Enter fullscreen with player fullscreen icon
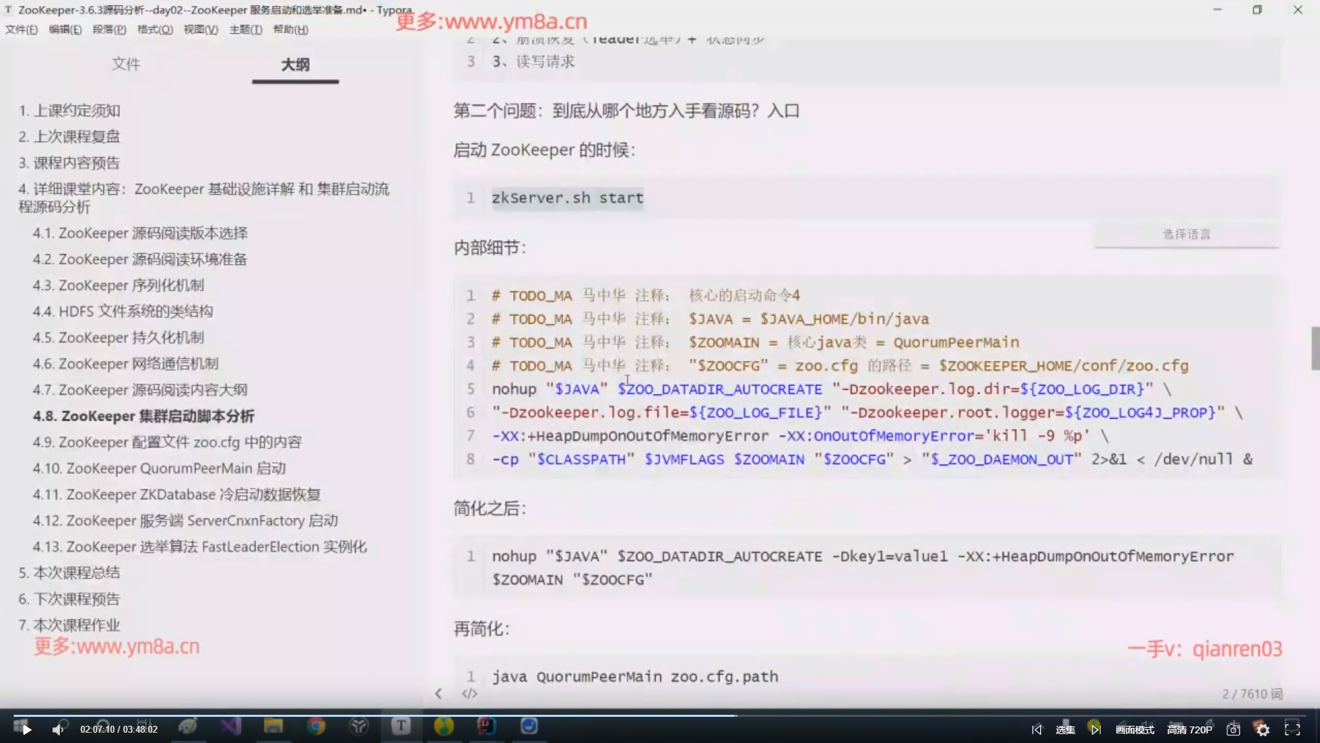Image resolution: width=1320 pixels, height=743 pixels. click(x=1292, y=729)
